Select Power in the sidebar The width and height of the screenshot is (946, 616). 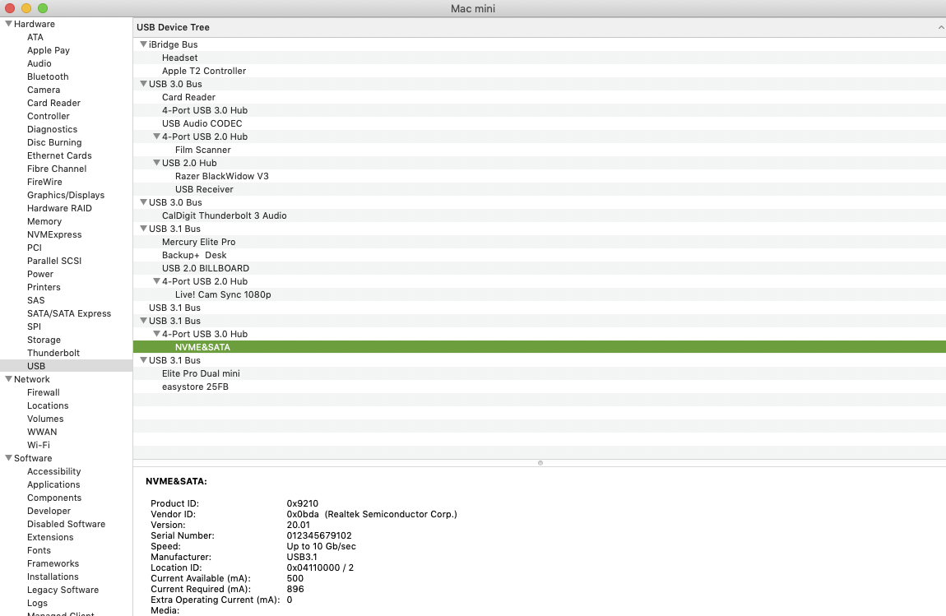[x=39, y=274]
